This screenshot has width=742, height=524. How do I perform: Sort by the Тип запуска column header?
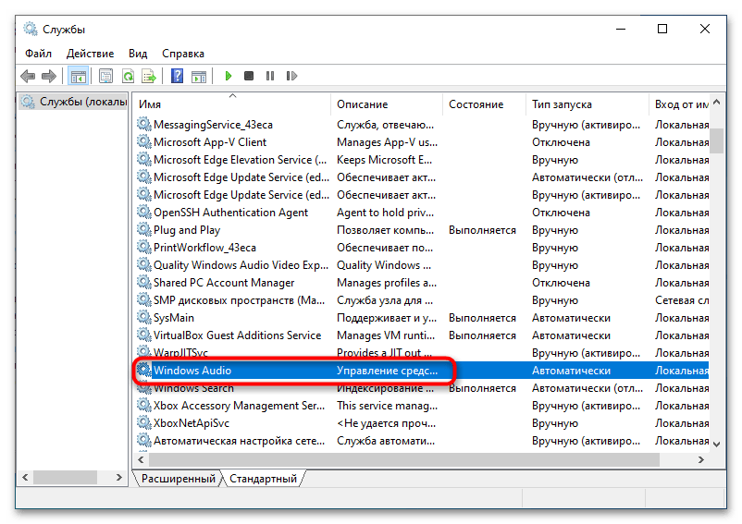587,104
